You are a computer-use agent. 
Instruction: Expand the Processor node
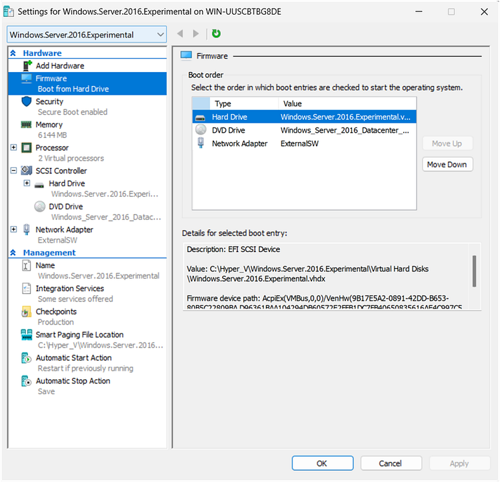tap(14, 147)
